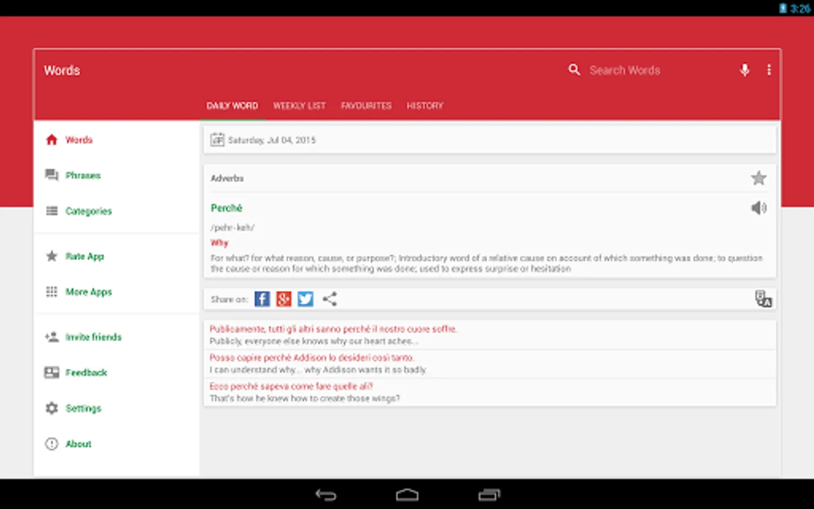The image size is (814, 509).
Task: Click the date Saturday, Jul 04, 2015
Action: 272,140
